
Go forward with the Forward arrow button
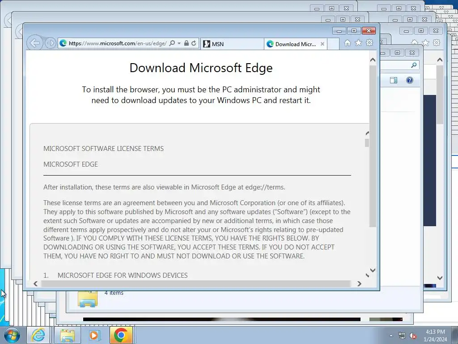coord(51,43)
